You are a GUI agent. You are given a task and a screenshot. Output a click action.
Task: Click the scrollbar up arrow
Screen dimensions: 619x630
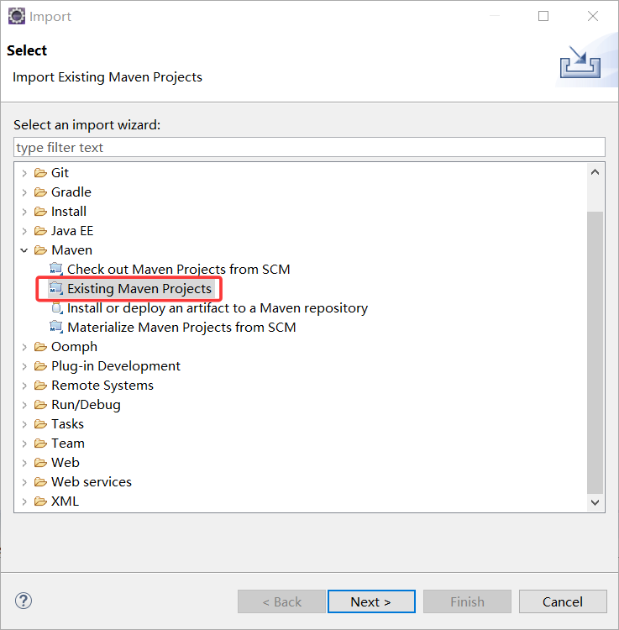tap(595, 172)
